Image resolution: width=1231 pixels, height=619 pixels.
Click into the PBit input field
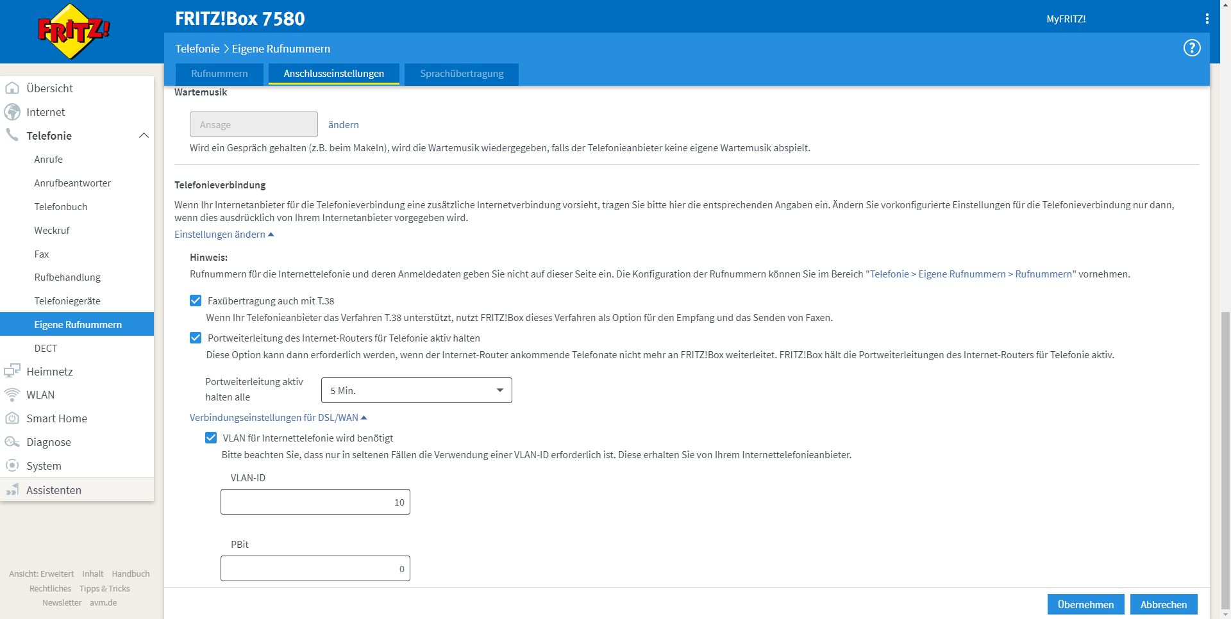[x=315, y=568]
